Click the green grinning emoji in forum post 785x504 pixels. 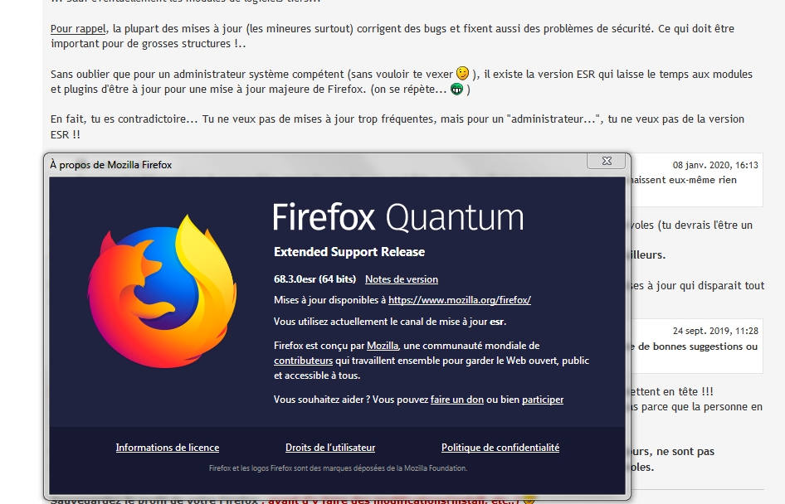pos(456,89)
